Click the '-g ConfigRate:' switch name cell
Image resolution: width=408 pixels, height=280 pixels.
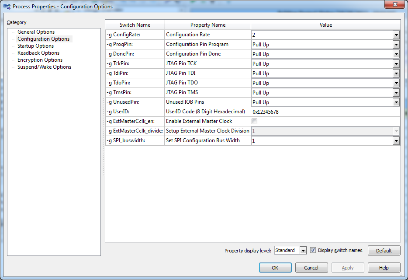point(135,35)
